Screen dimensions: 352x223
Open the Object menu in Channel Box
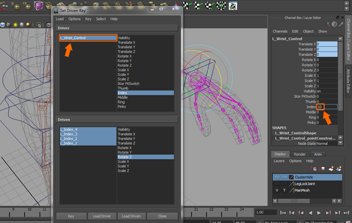pos(308,31)
